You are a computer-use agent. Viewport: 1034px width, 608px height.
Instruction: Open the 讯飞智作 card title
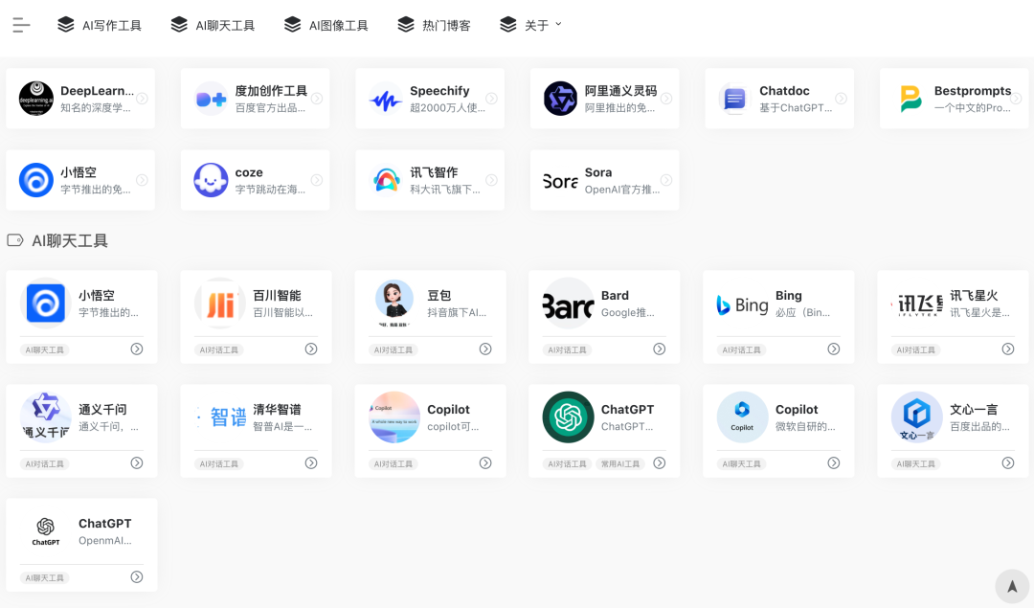(x=434, y=172)
